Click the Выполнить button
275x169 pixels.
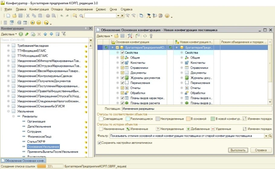(x=238, y=150)
